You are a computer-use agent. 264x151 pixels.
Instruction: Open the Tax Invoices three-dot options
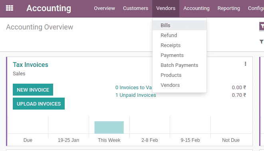pyautogui.click(x=245, y=64)
